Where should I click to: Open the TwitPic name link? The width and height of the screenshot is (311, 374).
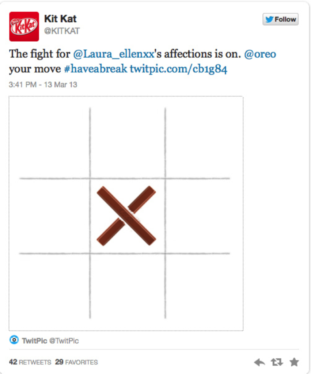34,341
